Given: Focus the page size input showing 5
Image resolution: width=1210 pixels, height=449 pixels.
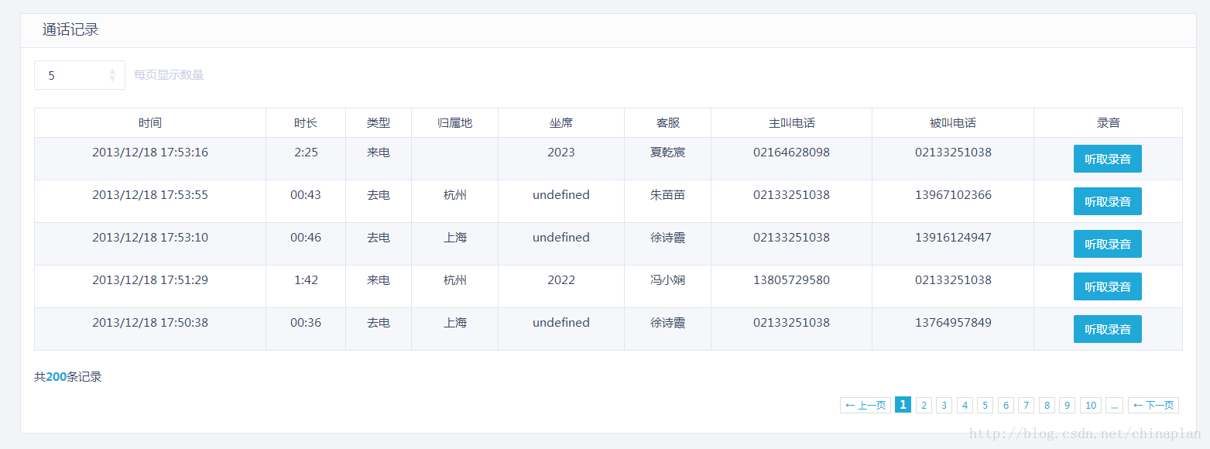Looking at the screenshot, I should pos(80,75).
